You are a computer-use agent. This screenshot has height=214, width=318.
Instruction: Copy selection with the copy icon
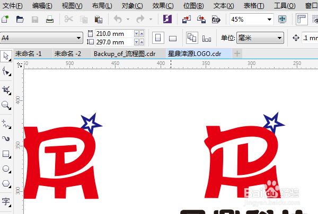click(x=84, y=20)
